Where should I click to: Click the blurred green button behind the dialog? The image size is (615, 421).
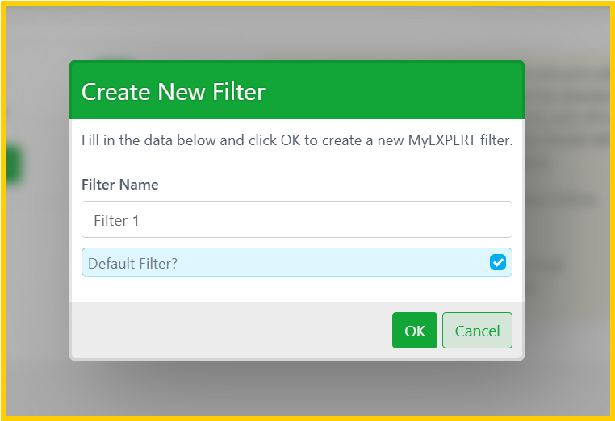[x=11, y=165]
